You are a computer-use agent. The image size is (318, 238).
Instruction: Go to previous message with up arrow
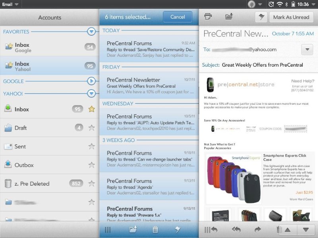287,230
